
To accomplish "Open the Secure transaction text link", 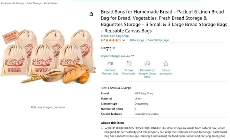I will point(166,72).
